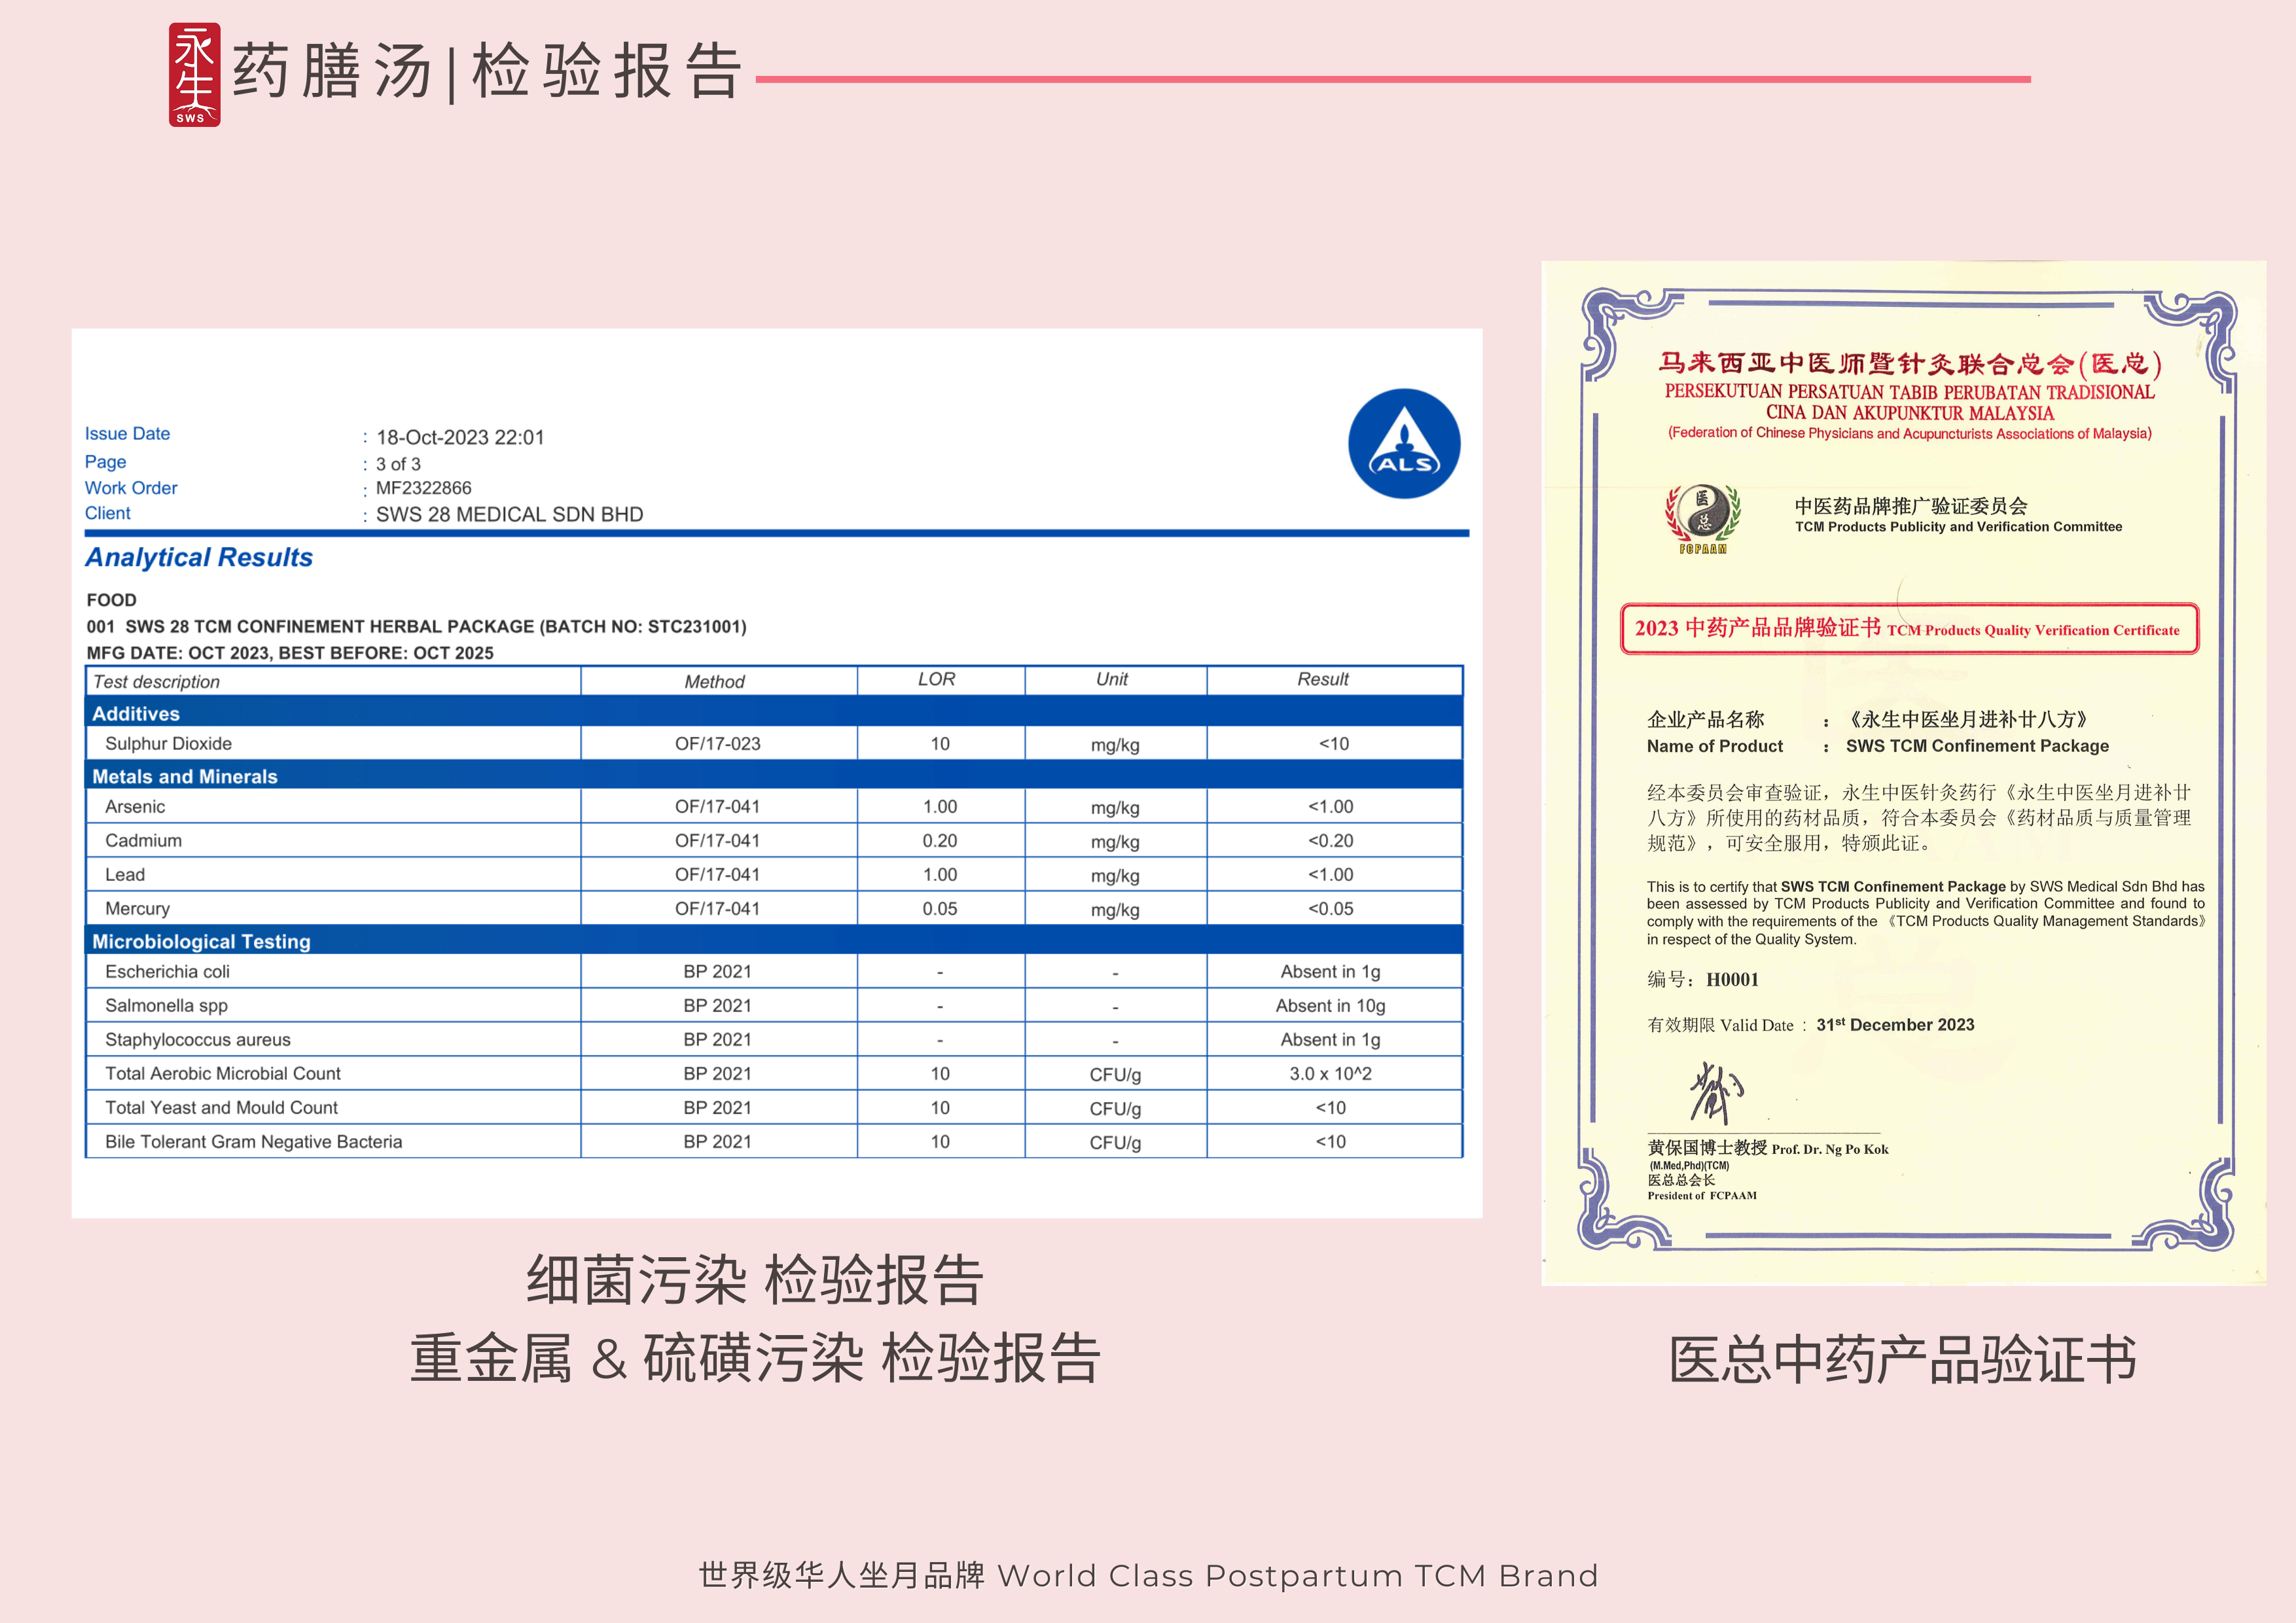Click the certificate number 'H0001'

(1732, 980)
